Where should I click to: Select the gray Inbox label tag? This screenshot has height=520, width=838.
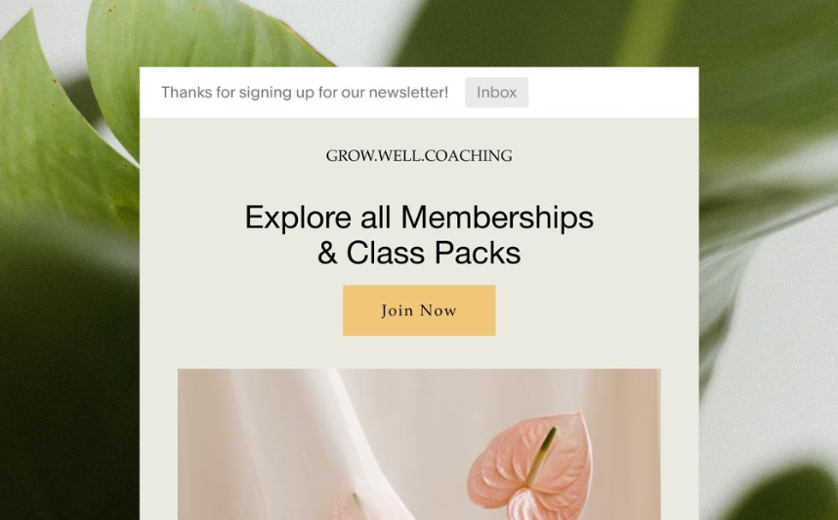coord(496,93)
